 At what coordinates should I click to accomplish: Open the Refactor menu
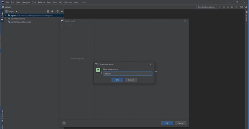pos(42,2)
